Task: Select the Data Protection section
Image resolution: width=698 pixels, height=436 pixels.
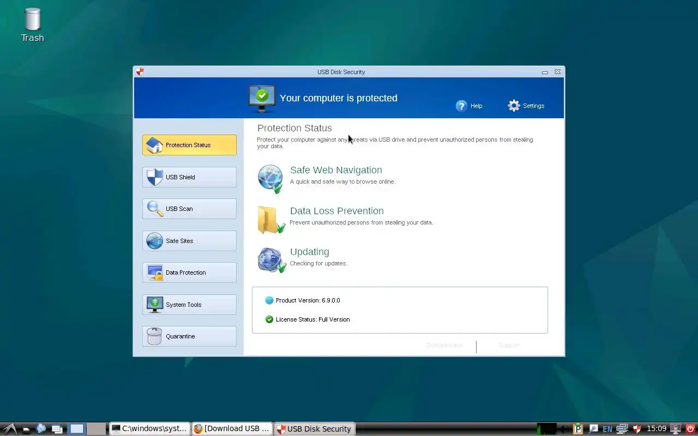Action: click(189, 272)
